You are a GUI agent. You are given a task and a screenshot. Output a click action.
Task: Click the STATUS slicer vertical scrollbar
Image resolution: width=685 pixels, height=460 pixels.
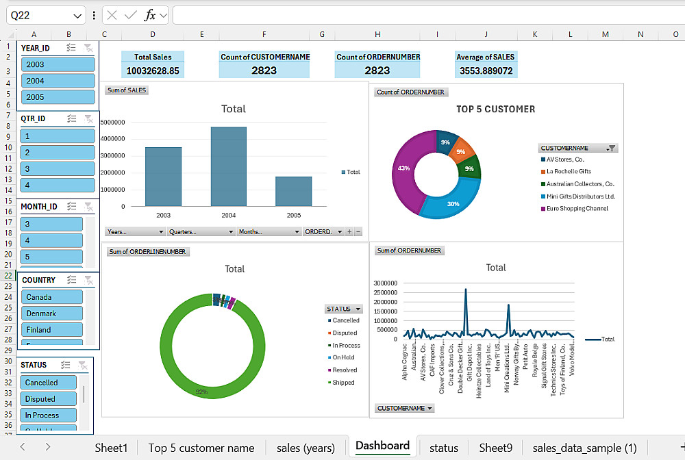84,394
